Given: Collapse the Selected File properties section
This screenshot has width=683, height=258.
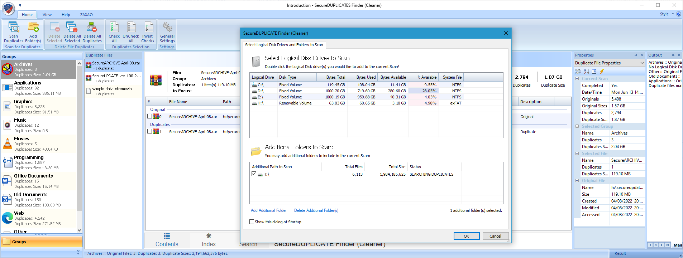Looking at the screenshot, I should [x=577, y=154].
